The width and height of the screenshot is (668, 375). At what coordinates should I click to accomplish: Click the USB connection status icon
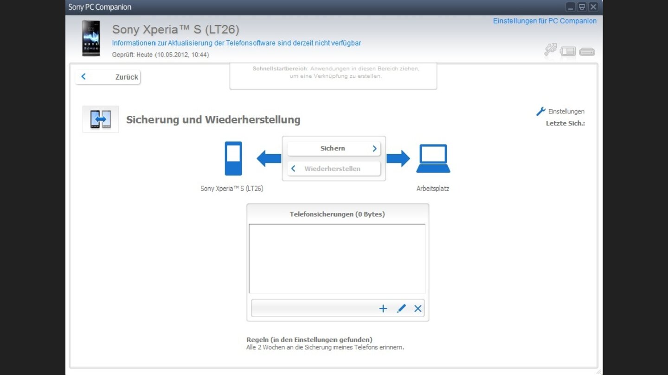tap(550, 50)
